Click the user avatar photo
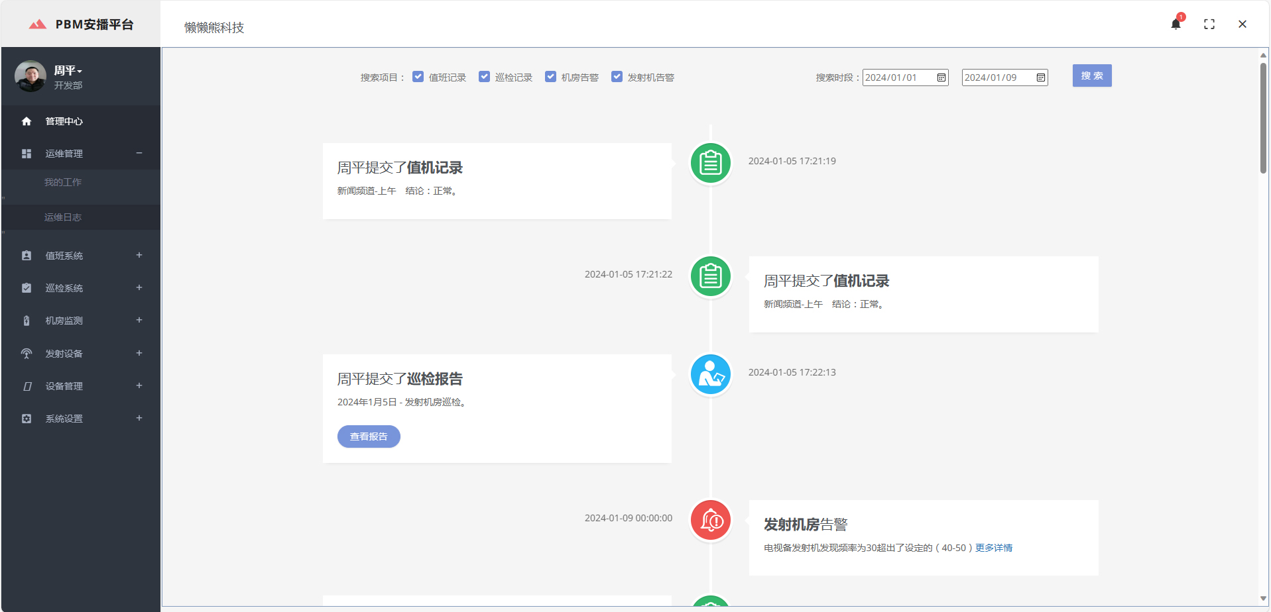The image size is (1271, 612). click(x=30, y=76)
